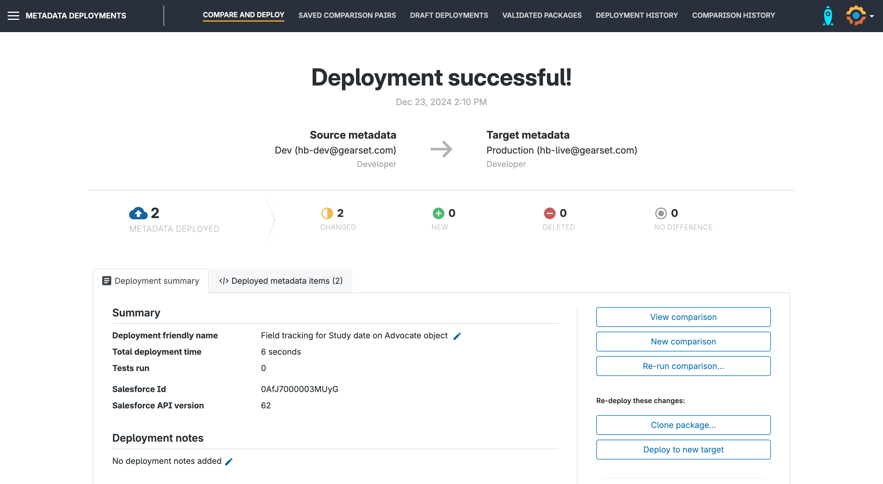The width and height of the screenshot is (883, 484).
Task: Open Validated Packages section
Action: (x=542, y=15)
